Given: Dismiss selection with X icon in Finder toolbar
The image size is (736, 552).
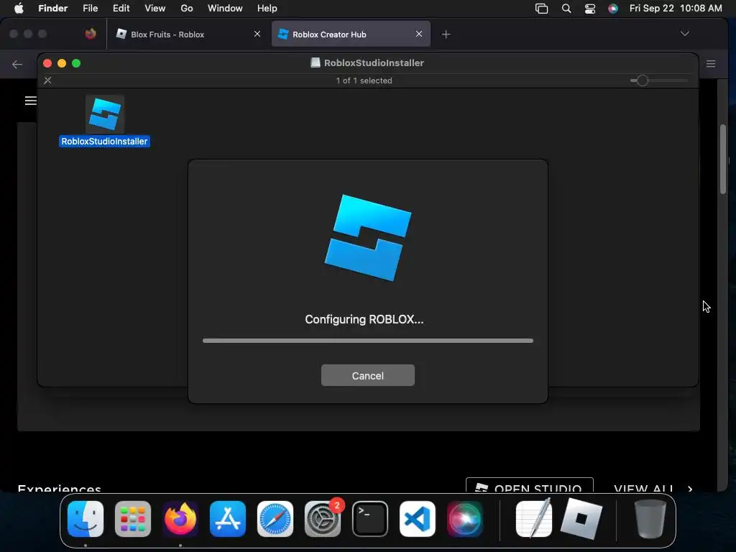Looking at the screenshot, I should click(47, 80).
